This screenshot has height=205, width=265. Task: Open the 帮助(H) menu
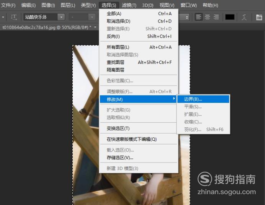coord(210,5)
